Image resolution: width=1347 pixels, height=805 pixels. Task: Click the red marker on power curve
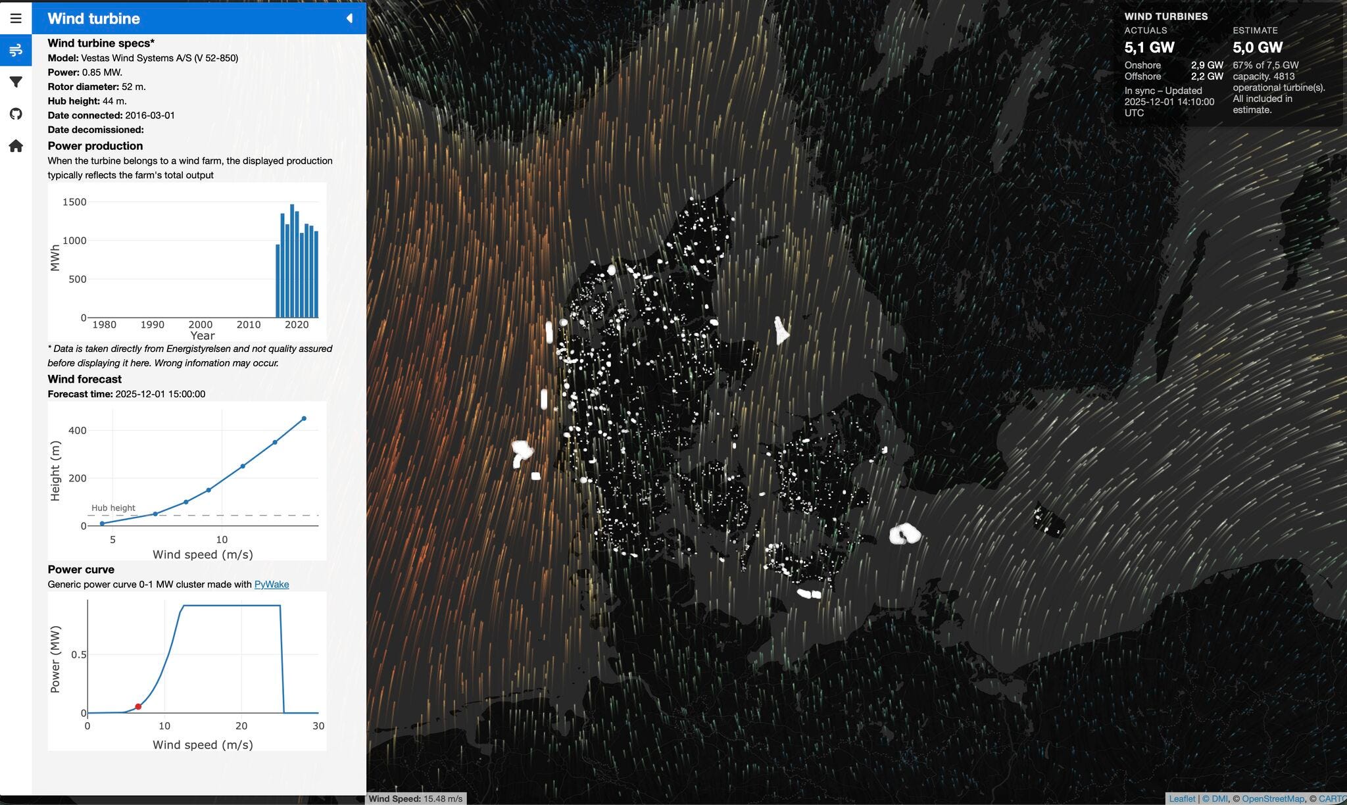[x=138, y=706]
